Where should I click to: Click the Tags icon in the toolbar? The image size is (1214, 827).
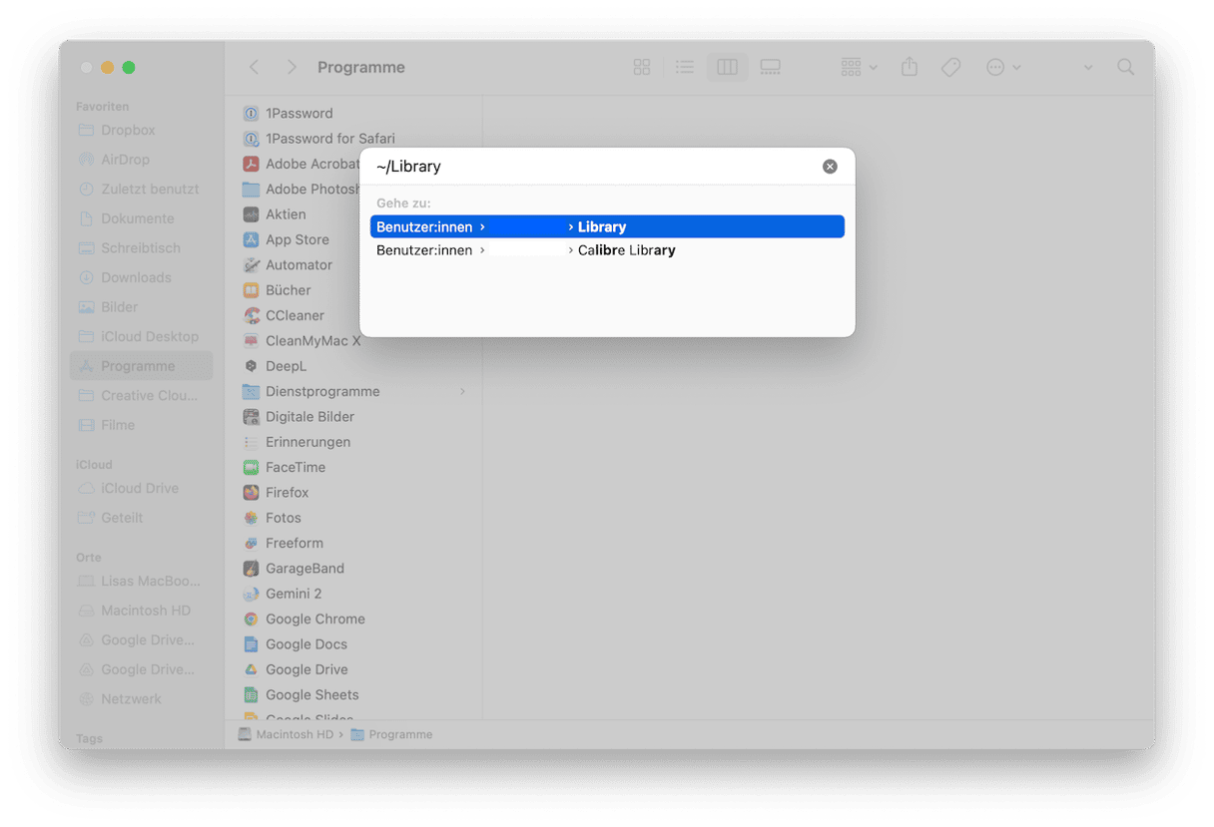coord(950,67)
